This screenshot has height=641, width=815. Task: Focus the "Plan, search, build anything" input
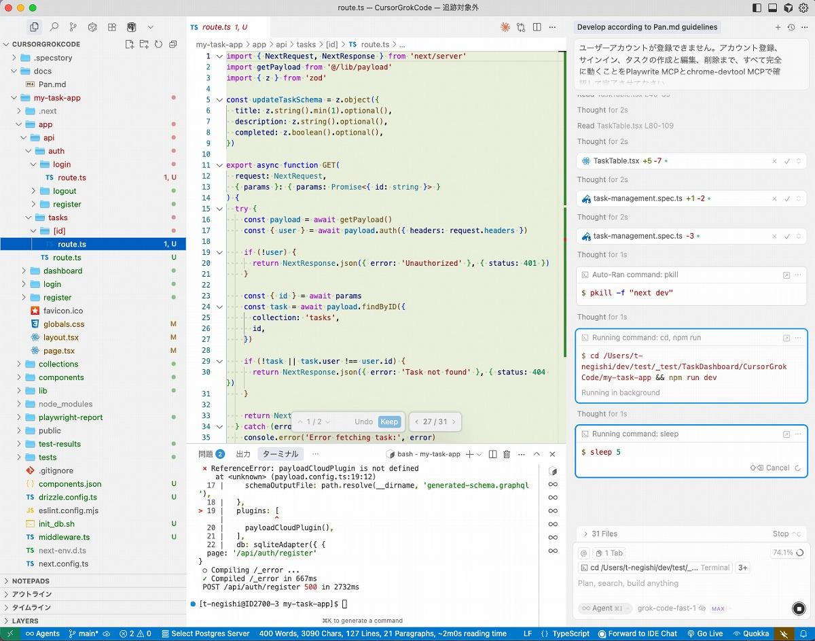pos(679,583)
